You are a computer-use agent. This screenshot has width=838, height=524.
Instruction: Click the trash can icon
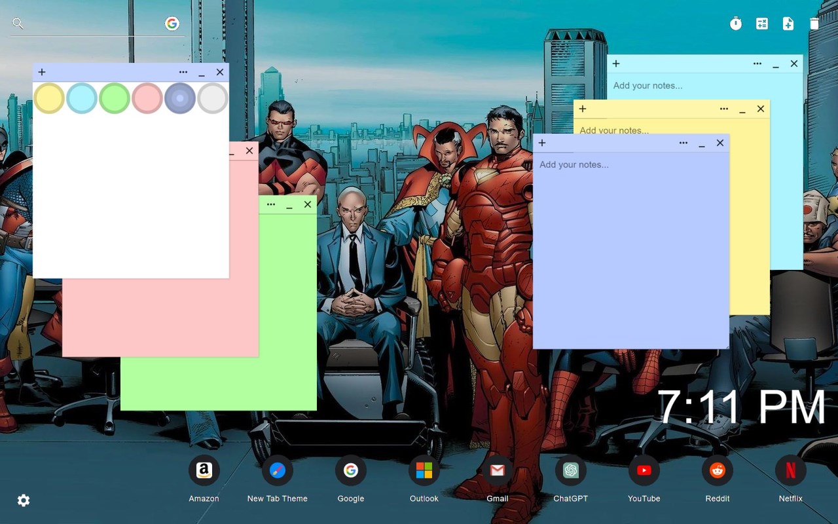pos(814,24)
